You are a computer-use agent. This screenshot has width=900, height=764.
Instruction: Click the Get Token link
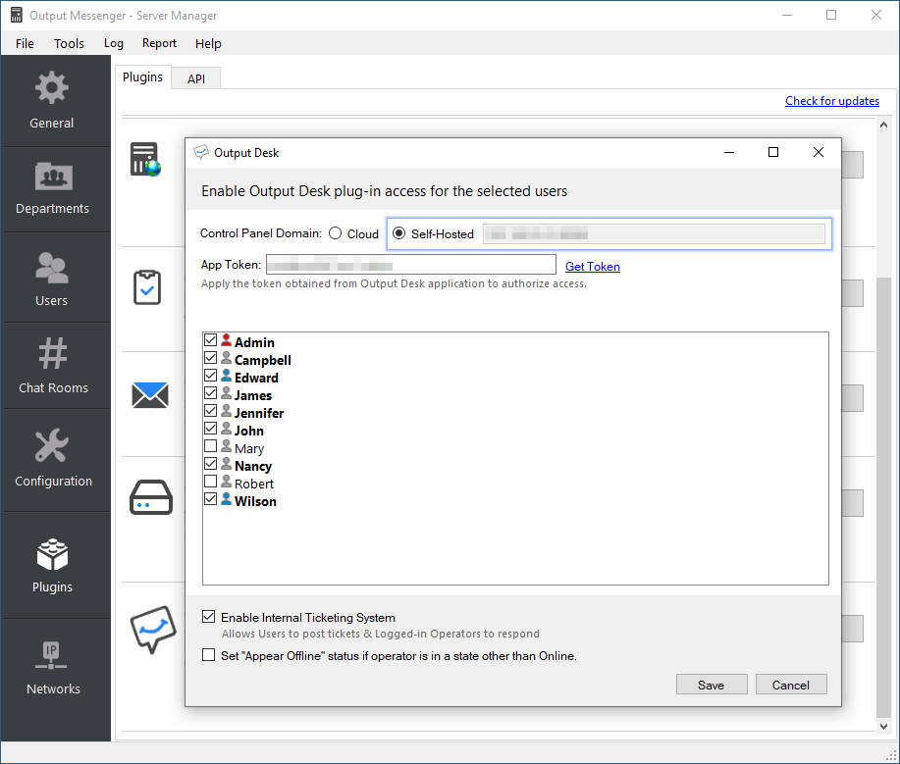point(593,267)
